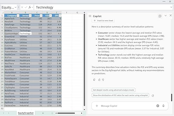Viewport: 174px width, 116px height.
Task: Add a new worksheet with plus
Action: tap(43, 113)
